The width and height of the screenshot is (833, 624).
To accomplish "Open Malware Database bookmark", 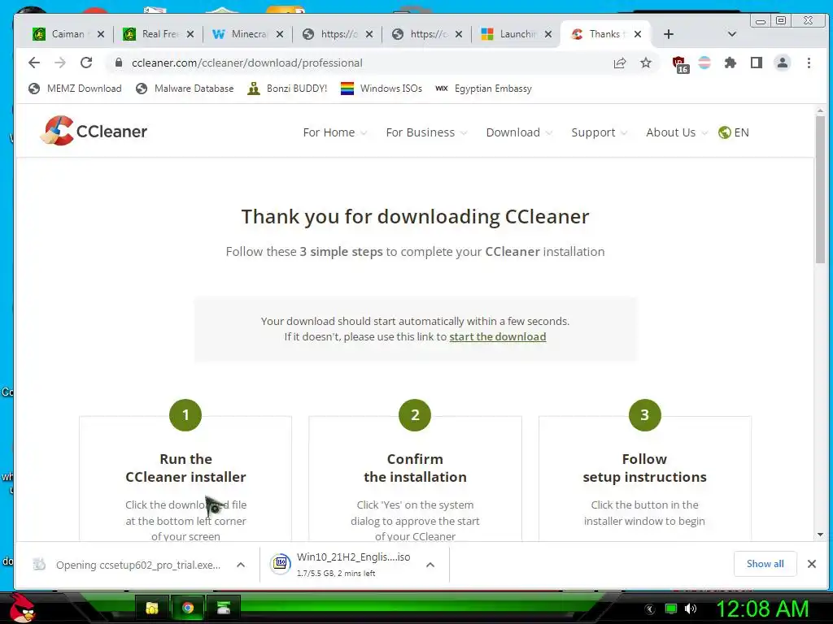I will [x=185, y=89].
